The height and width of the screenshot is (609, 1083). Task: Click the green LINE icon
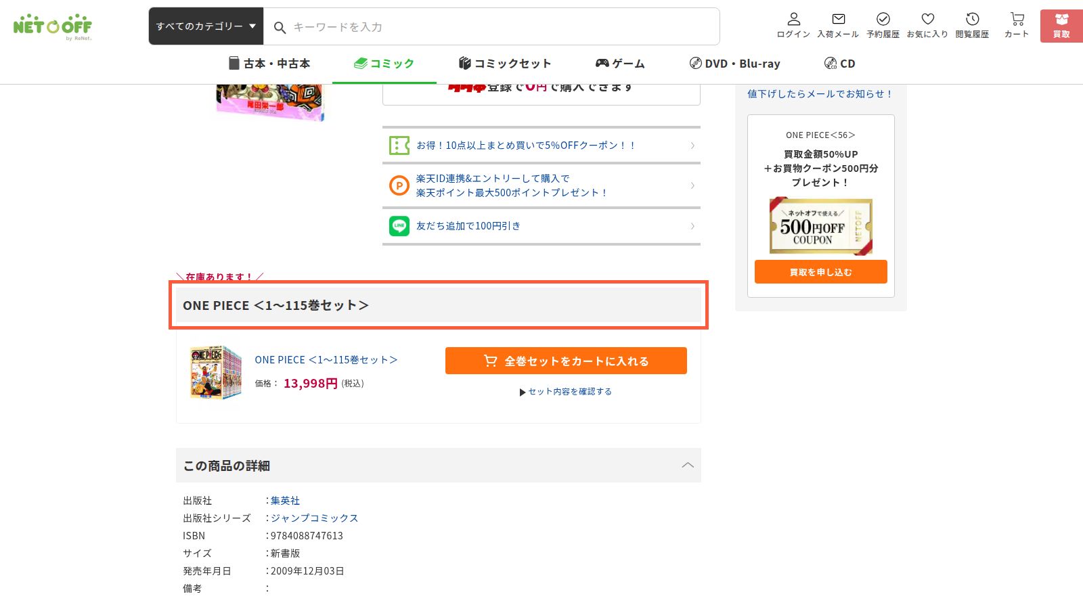tap(399, 226)
